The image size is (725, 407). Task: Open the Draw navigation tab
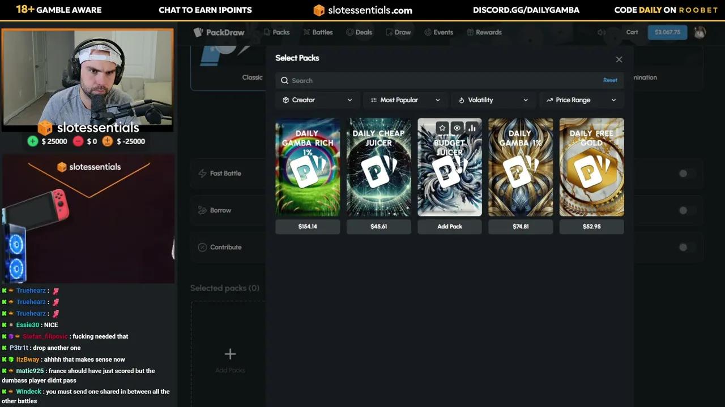(398, 32)
